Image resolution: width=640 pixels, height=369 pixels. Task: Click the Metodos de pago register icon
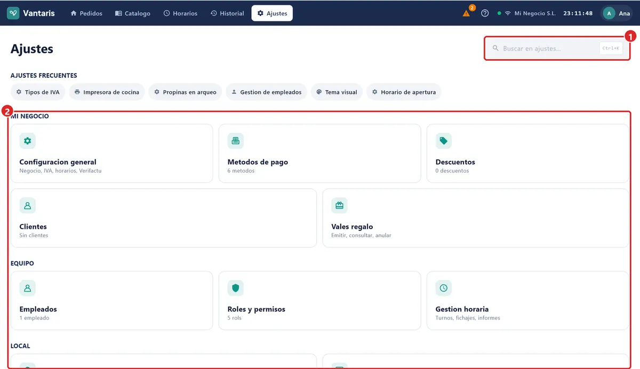pyautogui.click(x=236, y=141)
